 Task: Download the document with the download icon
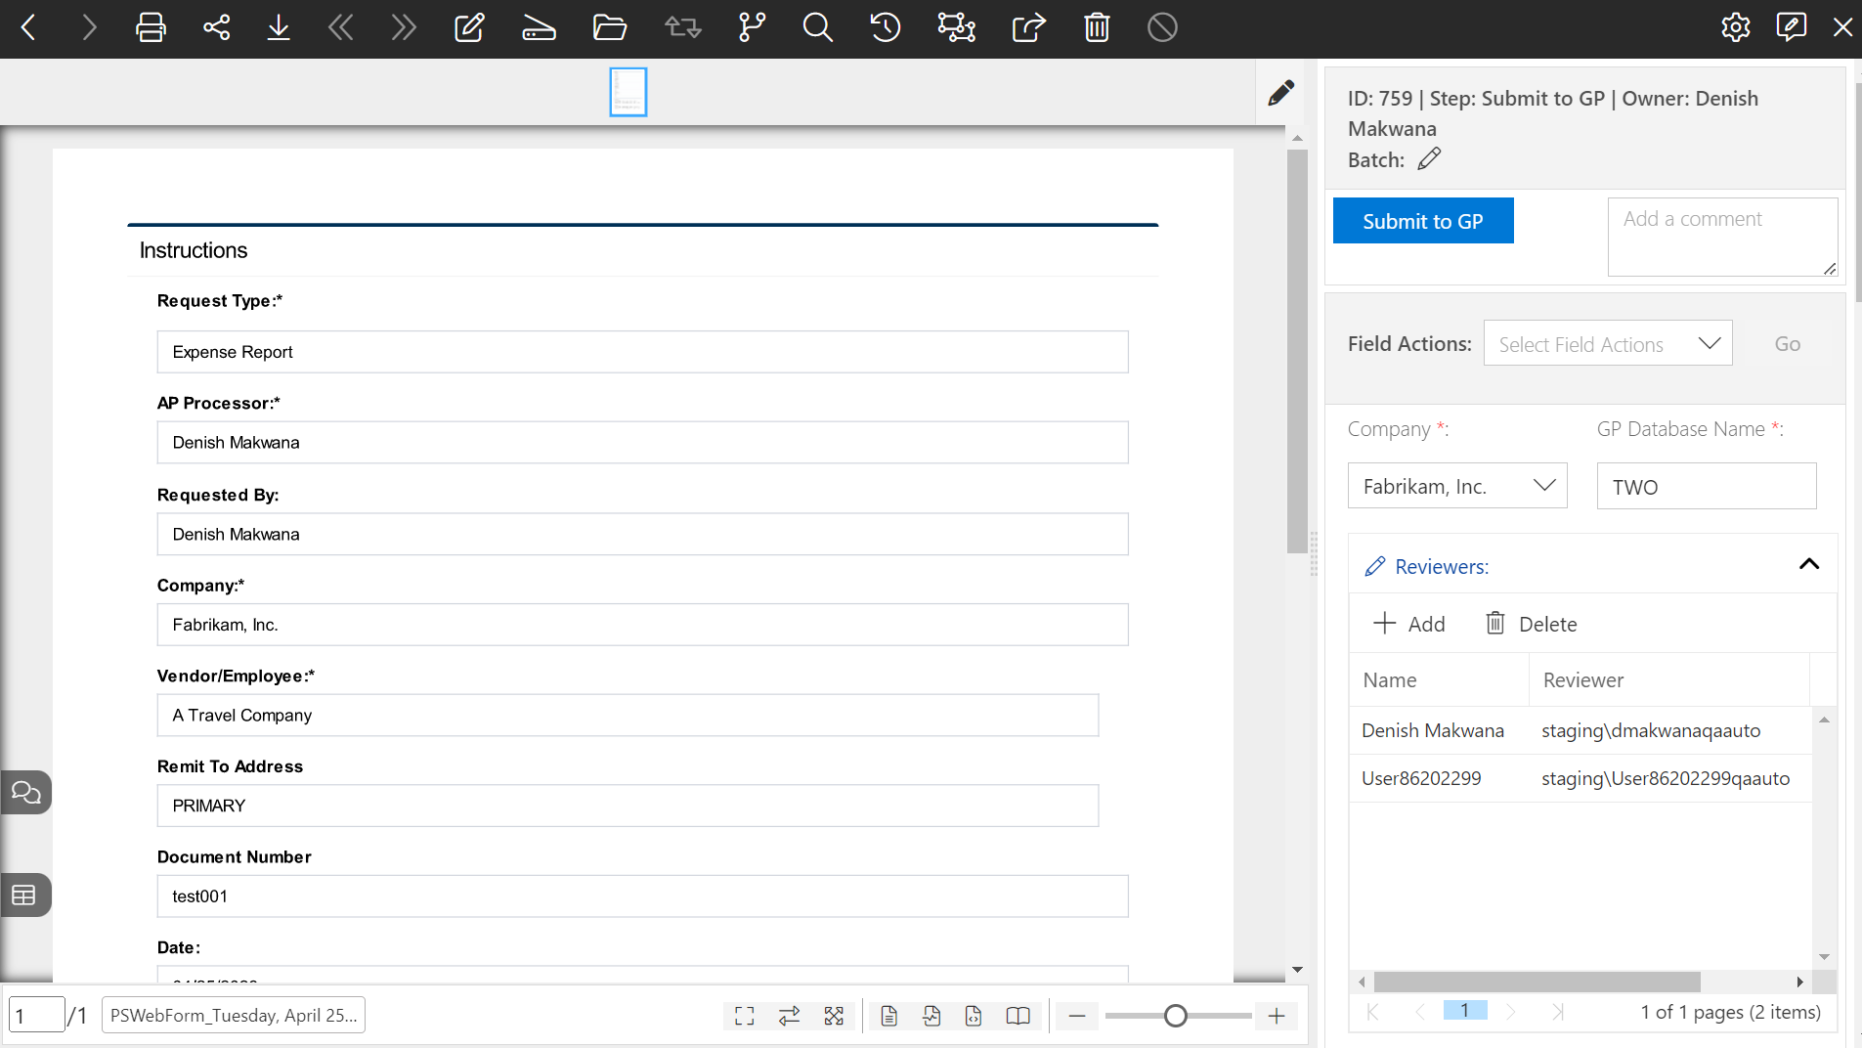tap(279, 27)
